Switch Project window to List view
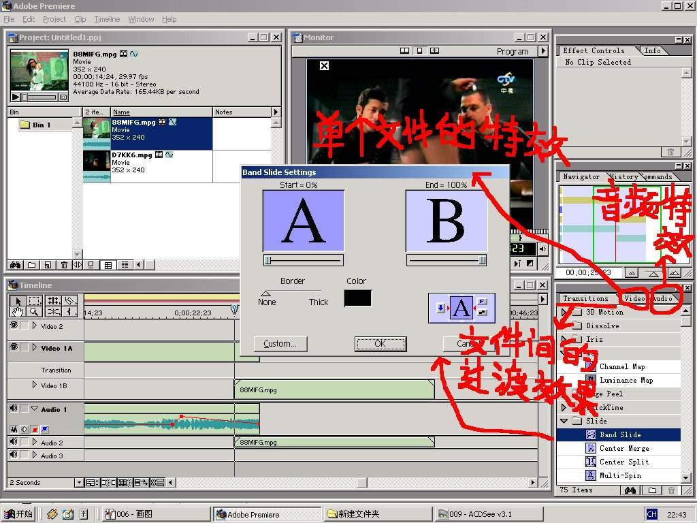This screenshot has width=697, height=523. click(125, 265)
